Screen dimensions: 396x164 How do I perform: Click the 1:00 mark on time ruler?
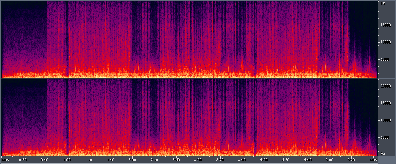[67, 160]
